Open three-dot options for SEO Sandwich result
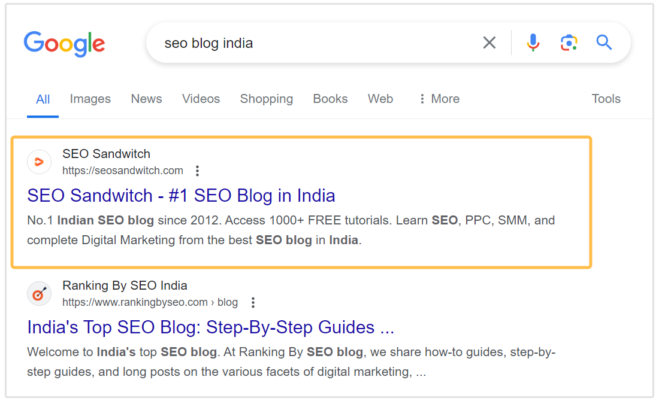 coord(198,171)
